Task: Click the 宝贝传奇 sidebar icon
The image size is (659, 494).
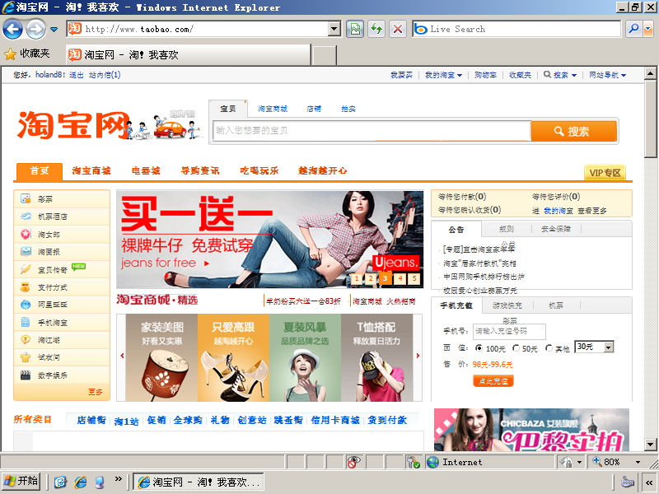Action: point(26,269)
